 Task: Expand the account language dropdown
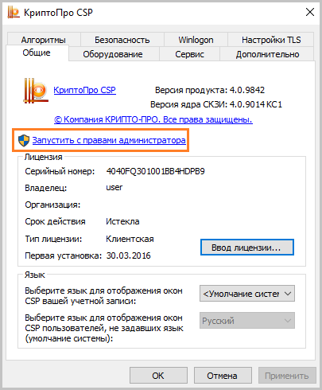point(247,294)
